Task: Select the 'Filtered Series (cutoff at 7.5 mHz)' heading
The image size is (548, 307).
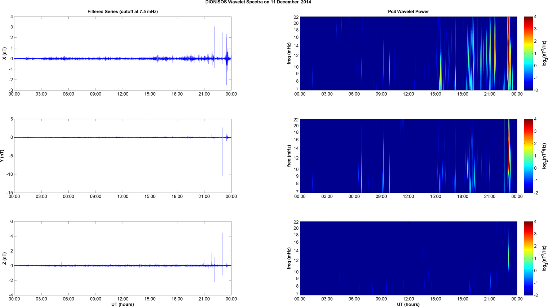Action: [x=122, y=12]
